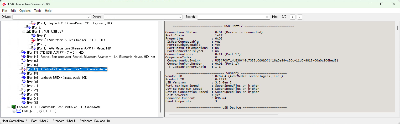Select AVerMedia Live Gamer Ultra 2.1 row
This screenshot has height=124, width=400.
[x=67, y=69]
